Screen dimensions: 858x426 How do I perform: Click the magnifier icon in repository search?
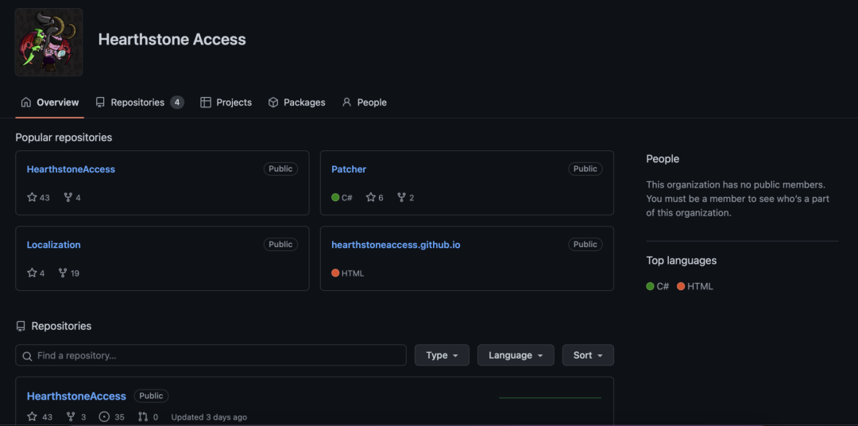click(27, 356)
